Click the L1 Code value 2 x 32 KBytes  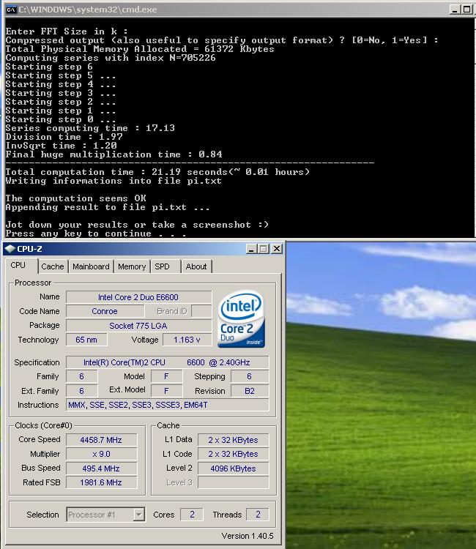coord(234,454)
